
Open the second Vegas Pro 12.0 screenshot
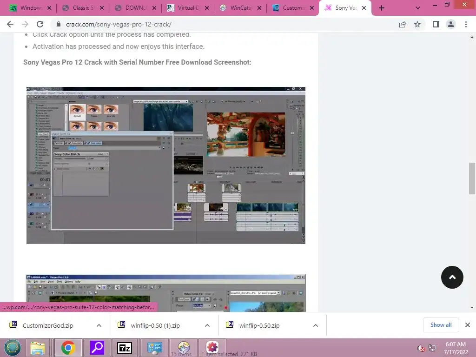click(x=166, y=293)
